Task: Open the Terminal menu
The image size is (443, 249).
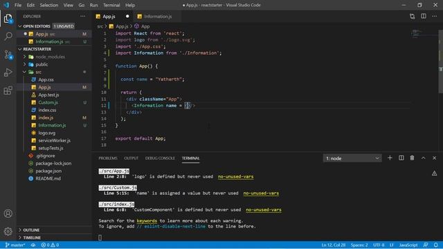Action: pos(111,5)
